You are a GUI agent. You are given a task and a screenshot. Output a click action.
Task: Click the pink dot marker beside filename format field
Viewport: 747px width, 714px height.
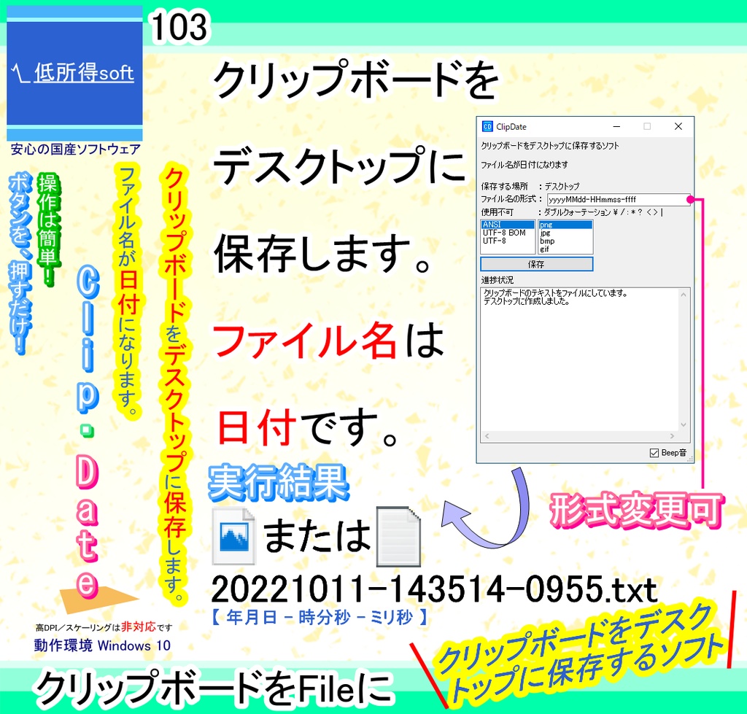(x=690, y=198)
